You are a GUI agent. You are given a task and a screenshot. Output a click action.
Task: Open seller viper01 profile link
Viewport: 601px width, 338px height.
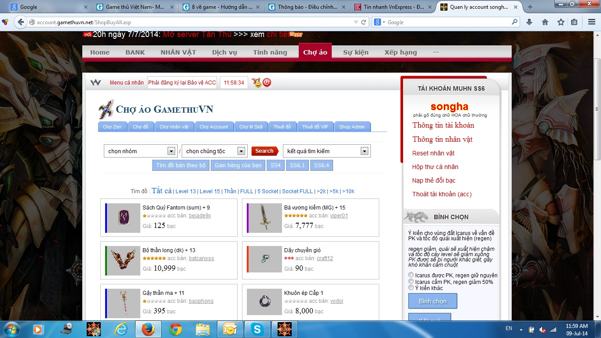pos(339,216)
